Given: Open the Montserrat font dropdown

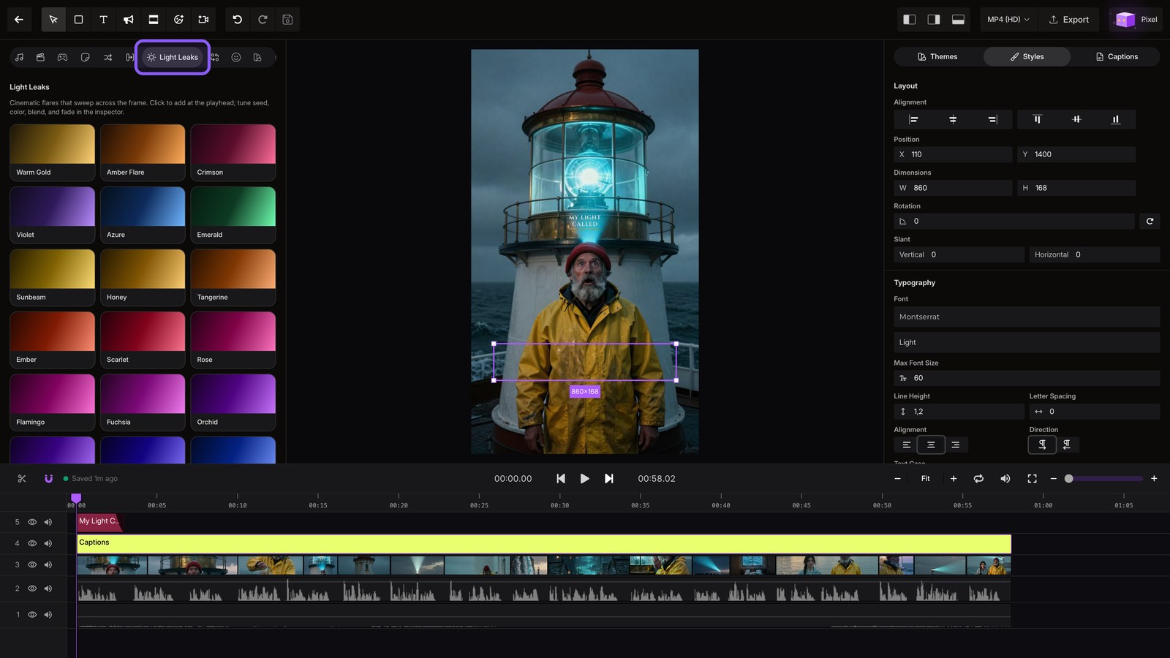Looking at the screenshot, I should [x=1027, y=317].
